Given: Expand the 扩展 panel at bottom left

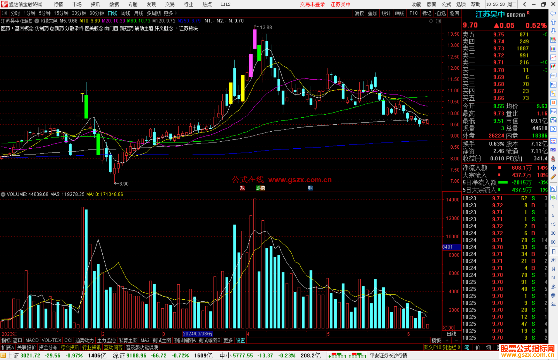Looking at the screenshot, I should (x=7, y=347).
